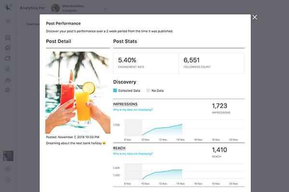
Task: Open the Instagram camera icon in sidebar
Action: (8, 90)
